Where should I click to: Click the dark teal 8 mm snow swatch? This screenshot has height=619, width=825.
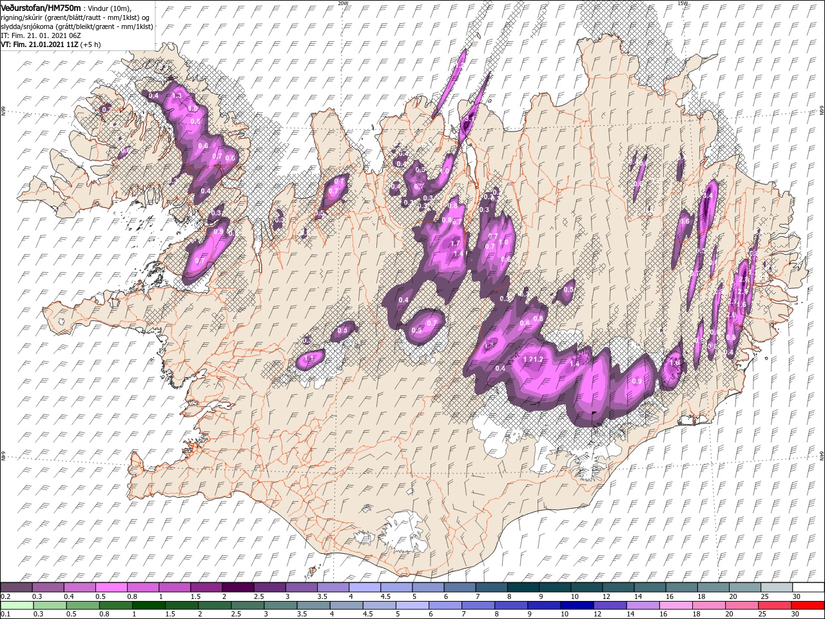(523, 587)
